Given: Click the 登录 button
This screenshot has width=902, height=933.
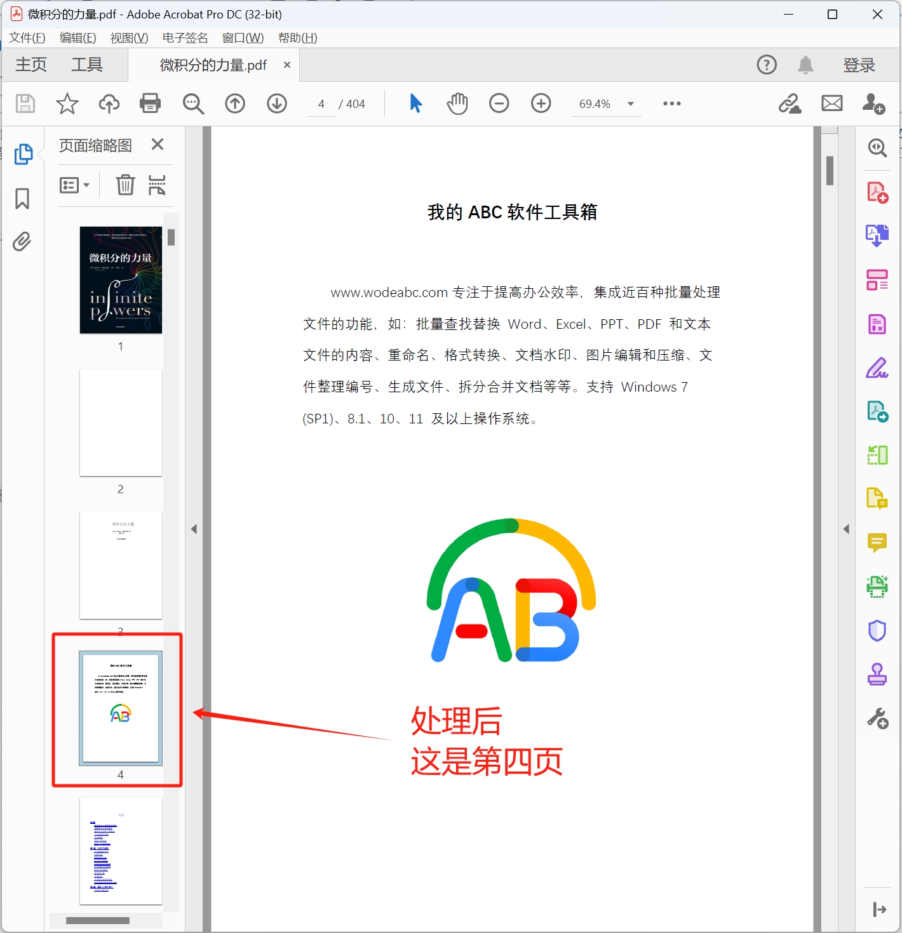Looking at the screenshot, I should (859, 64).
